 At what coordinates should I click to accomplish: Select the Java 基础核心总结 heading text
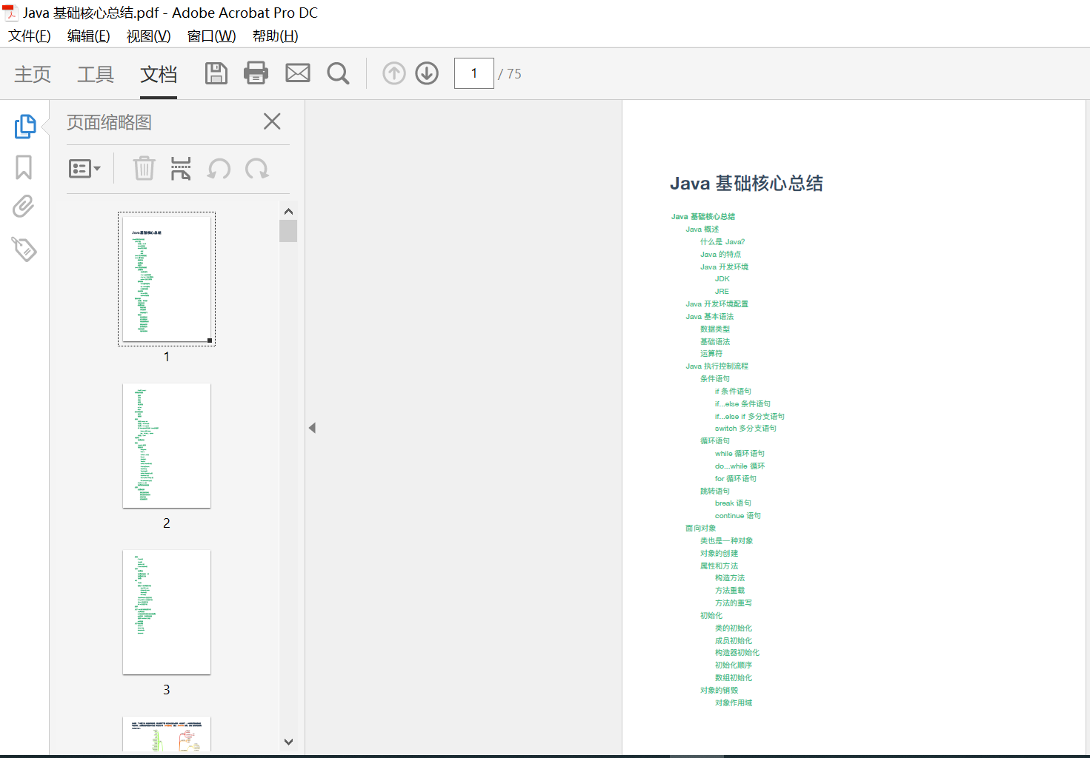(x=746, y=184)
